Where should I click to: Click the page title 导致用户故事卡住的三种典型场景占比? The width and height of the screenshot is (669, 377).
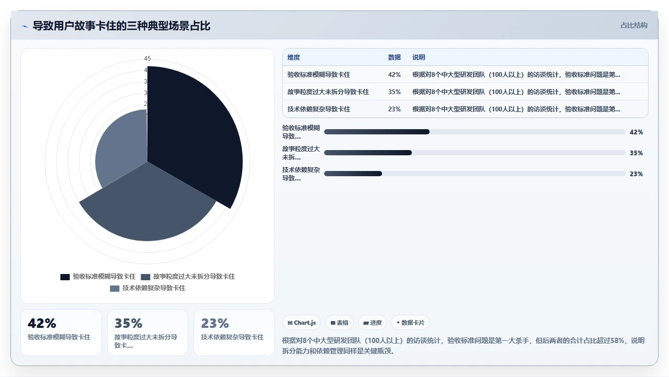121,26
